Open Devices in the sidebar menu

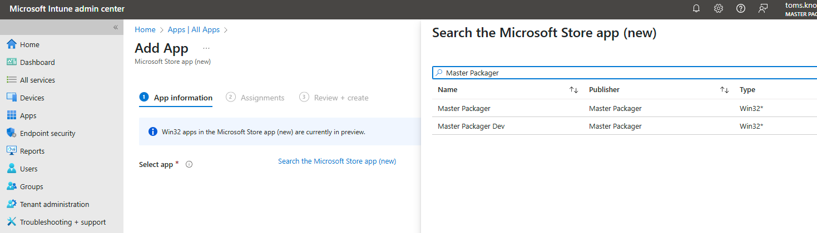point(32,98)
